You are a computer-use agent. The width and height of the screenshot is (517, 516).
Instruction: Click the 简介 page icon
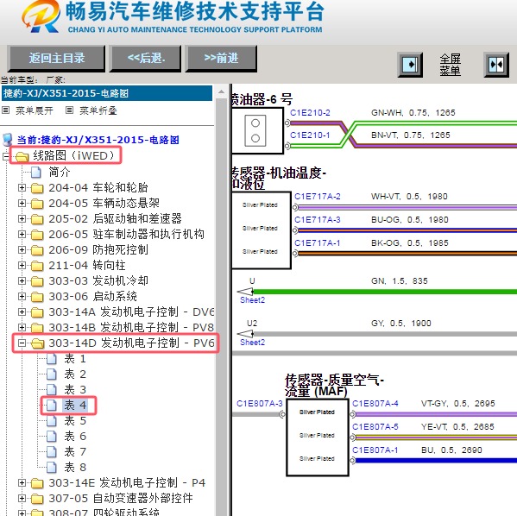36,172
